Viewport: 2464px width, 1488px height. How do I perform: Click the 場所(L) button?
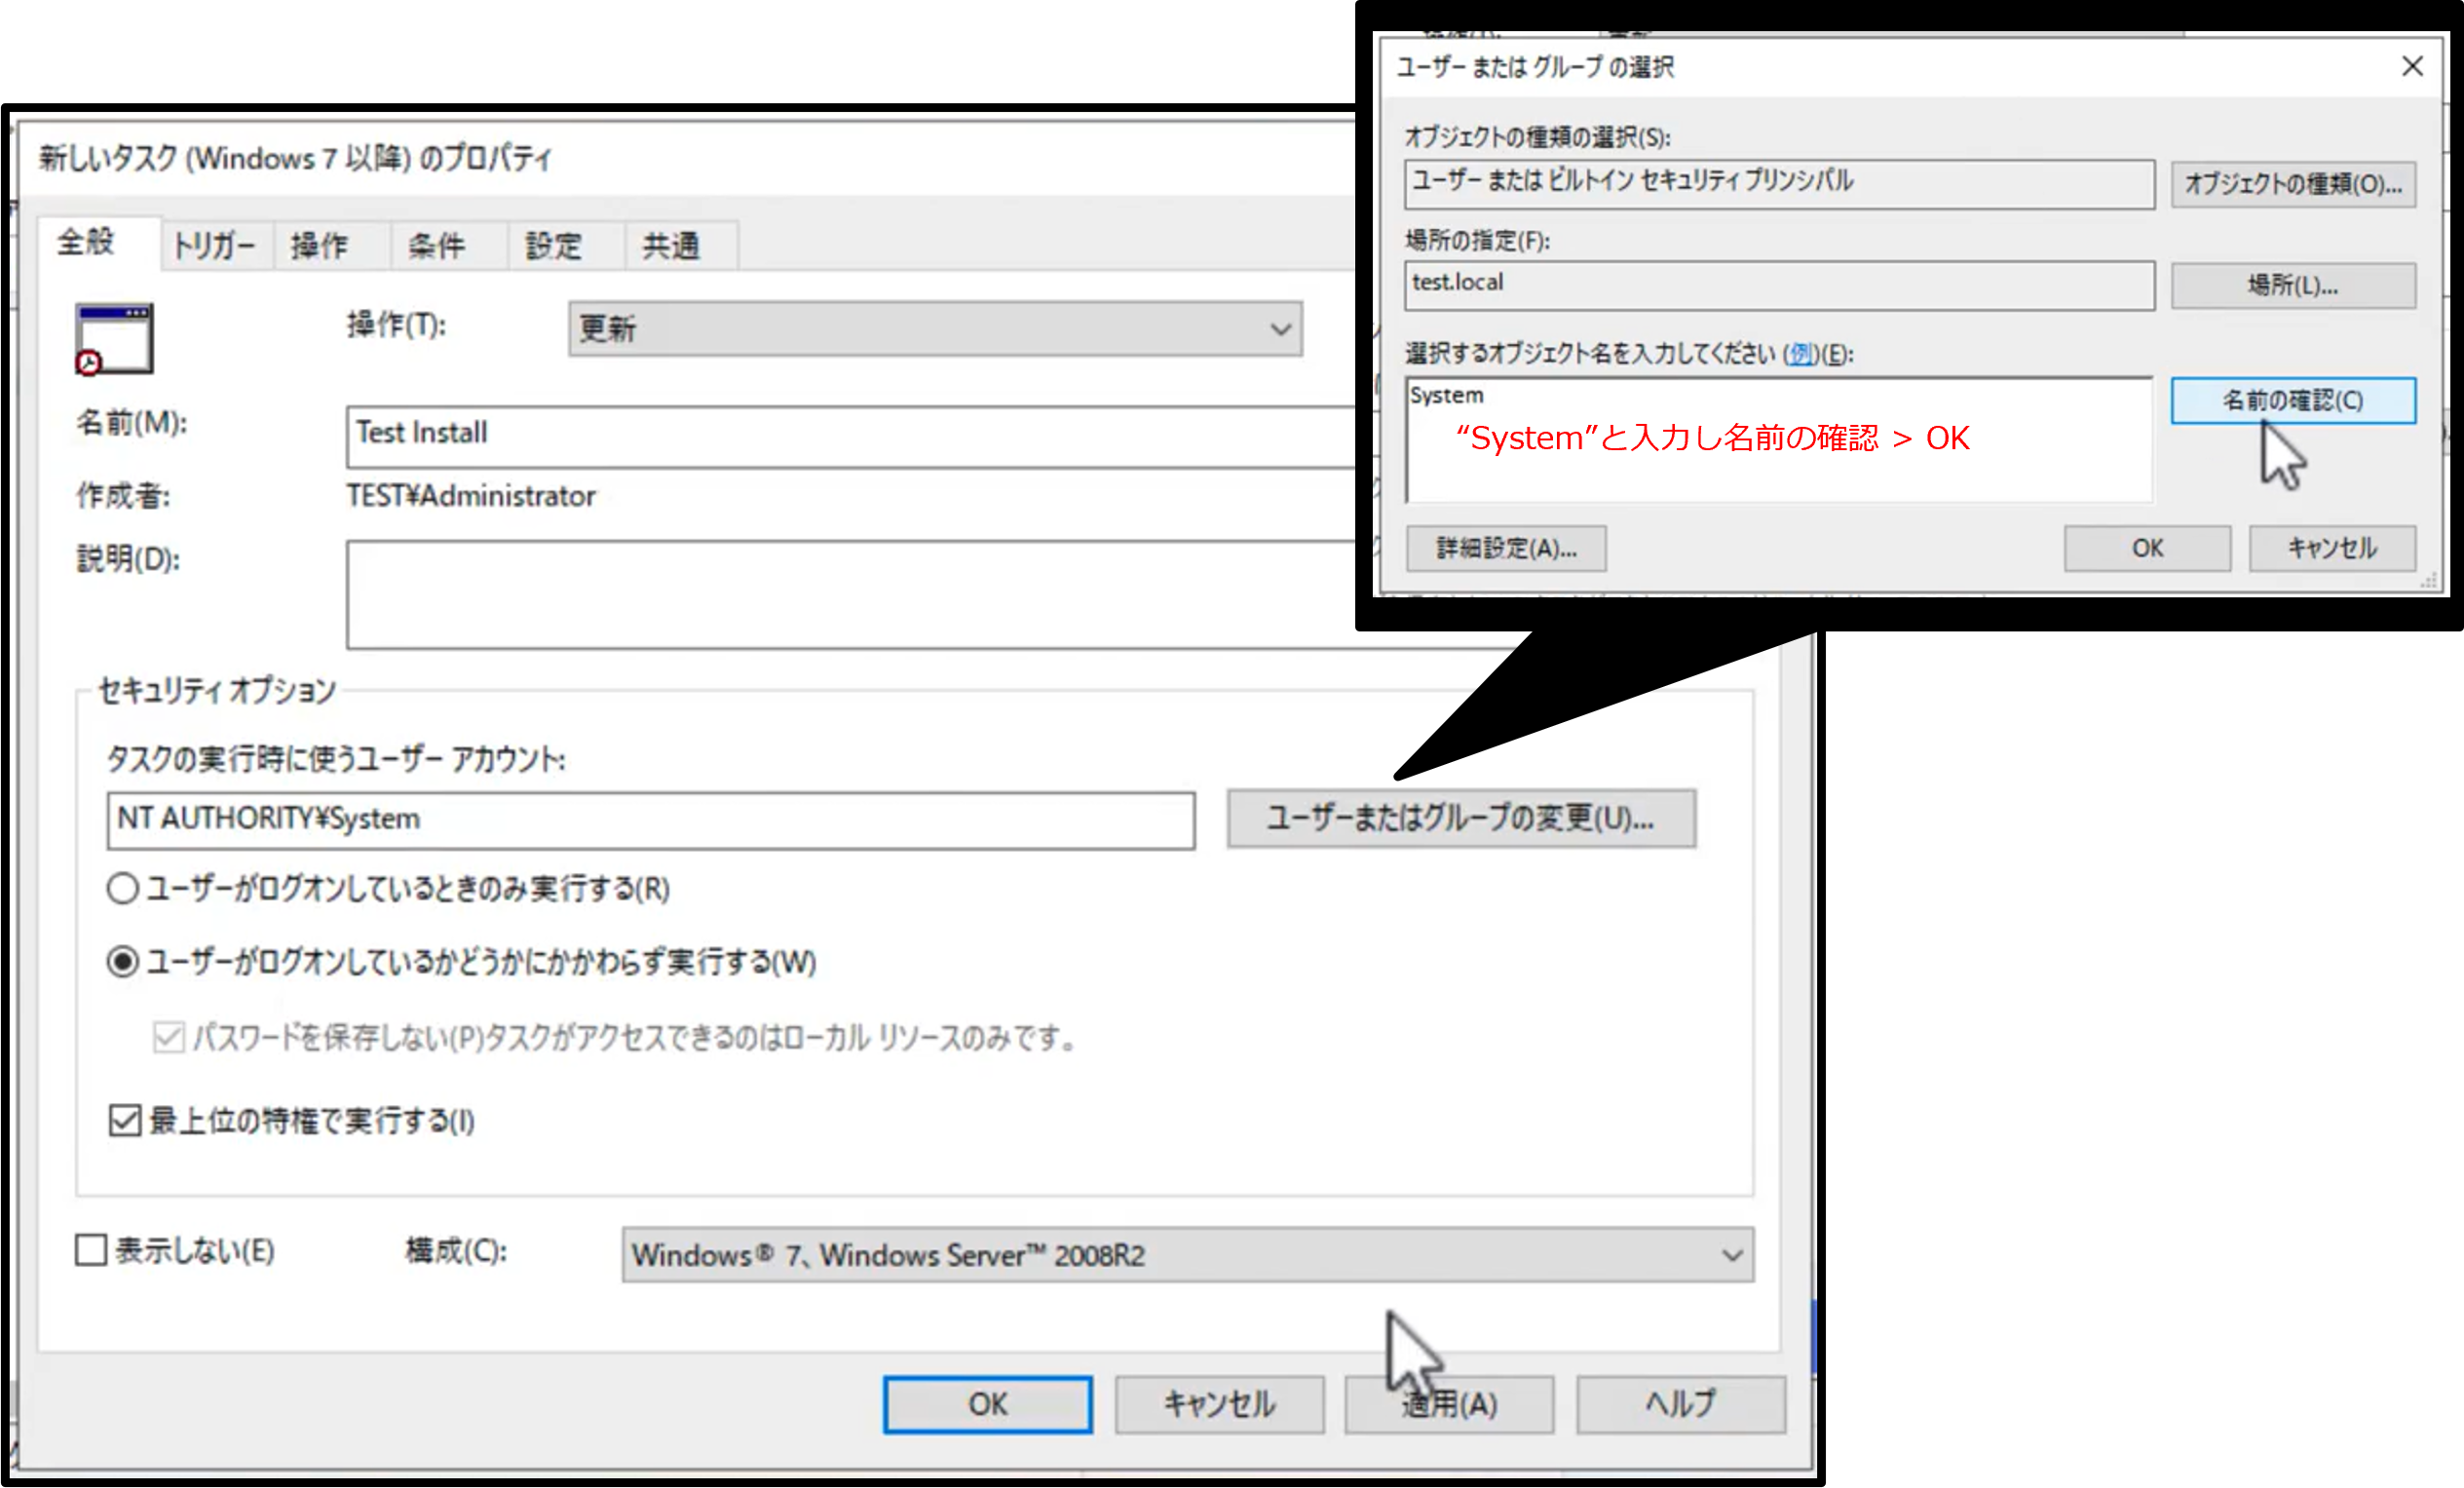point(2293,286)
